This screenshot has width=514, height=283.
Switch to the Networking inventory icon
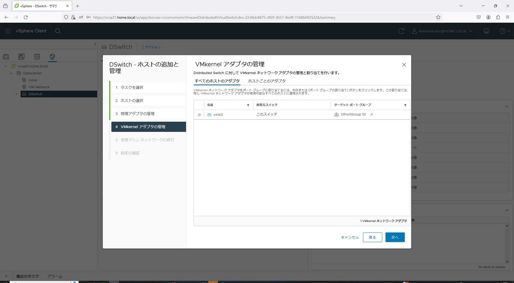click(x=52, y=57)
